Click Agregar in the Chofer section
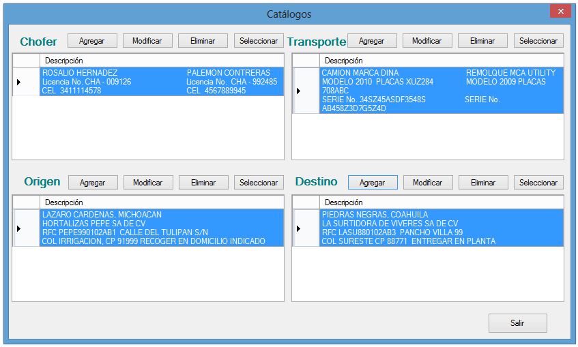The width and height of the screenshot is (578, 347). click(92, 41)
